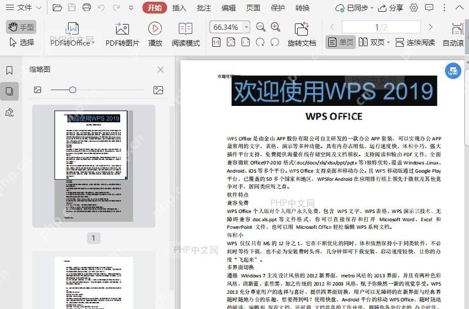Click the fit width icon
The image size is (469, 309).
[x=246, y=42]
